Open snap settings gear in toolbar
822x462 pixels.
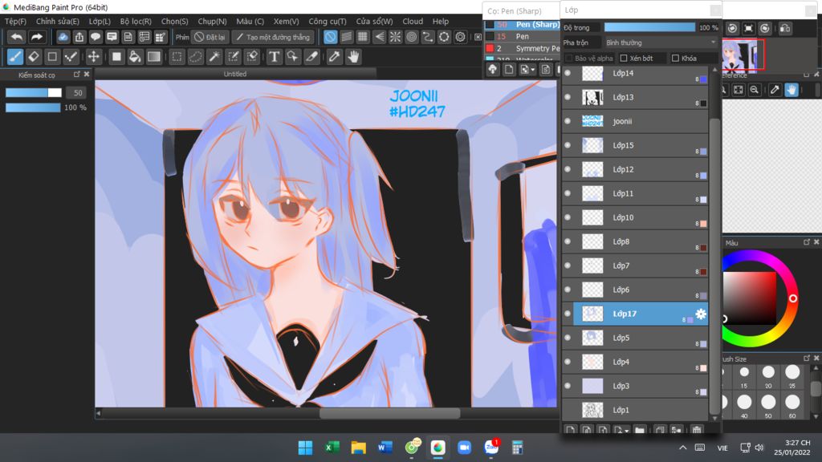click(460, 37)
